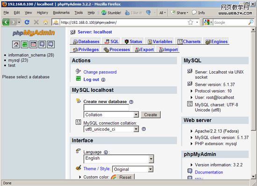Click the phpMyAdmin home icon in sidebar
The height and width of the screenshot is (186, 257).
coord(16,44)
